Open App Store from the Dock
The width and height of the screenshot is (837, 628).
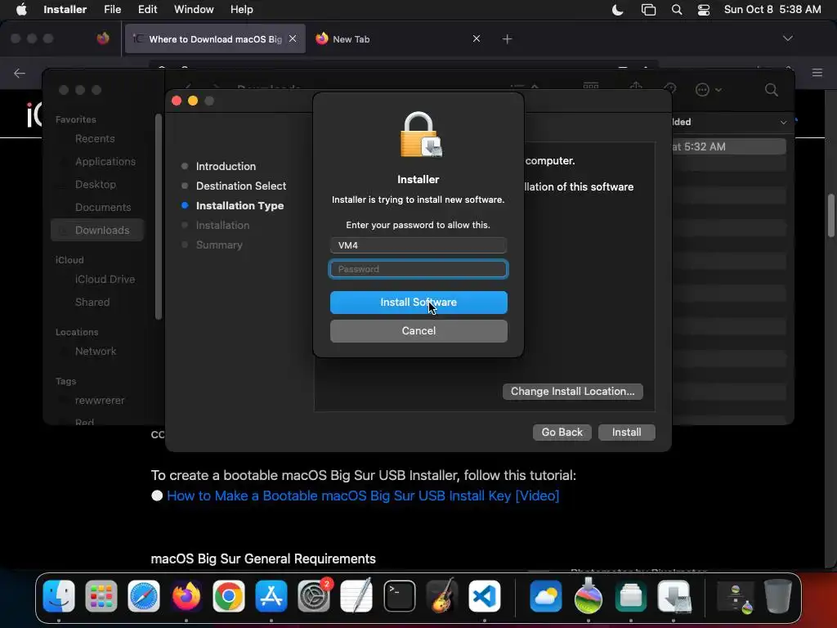271,596
